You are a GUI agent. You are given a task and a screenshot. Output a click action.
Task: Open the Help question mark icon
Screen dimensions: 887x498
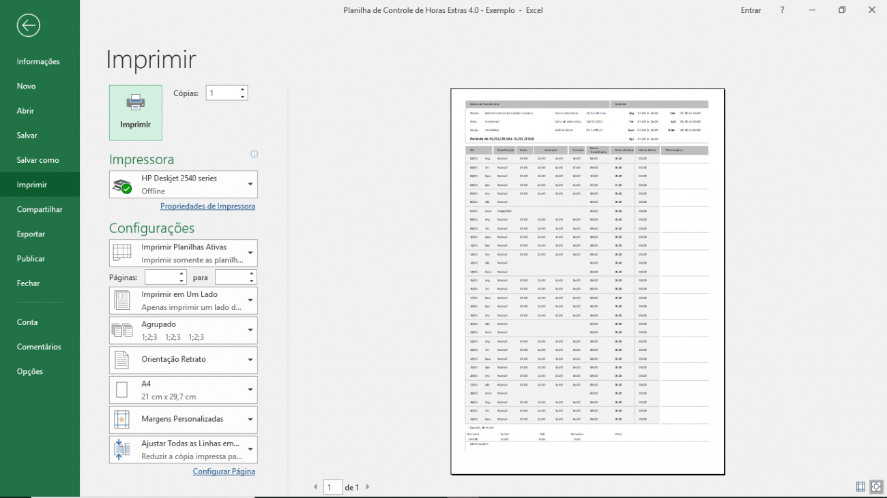tap(783, 10)
